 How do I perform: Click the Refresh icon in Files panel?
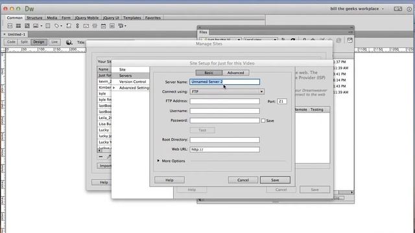click(x=292, y=40)
